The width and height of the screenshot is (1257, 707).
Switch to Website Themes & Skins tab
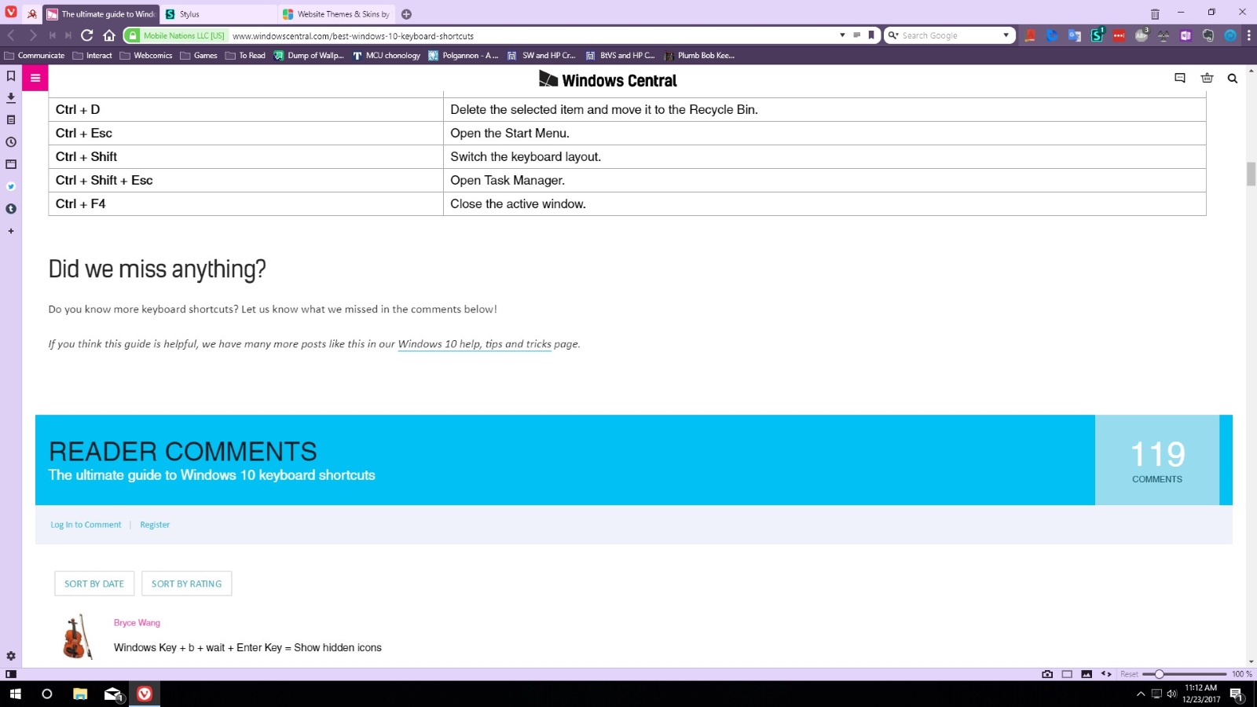(x=336, y=14)
